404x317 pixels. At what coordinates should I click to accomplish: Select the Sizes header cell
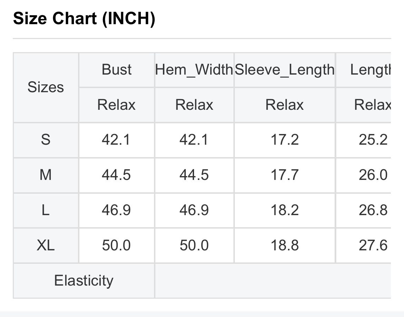(46, 87)
